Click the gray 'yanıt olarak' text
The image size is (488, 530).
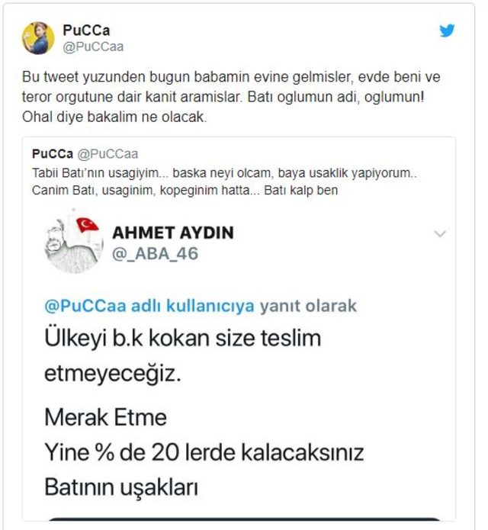coord(308,306)
